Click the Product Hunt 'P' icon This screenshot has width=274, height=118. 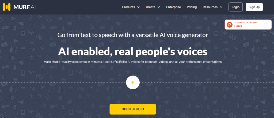coord(229,25)
